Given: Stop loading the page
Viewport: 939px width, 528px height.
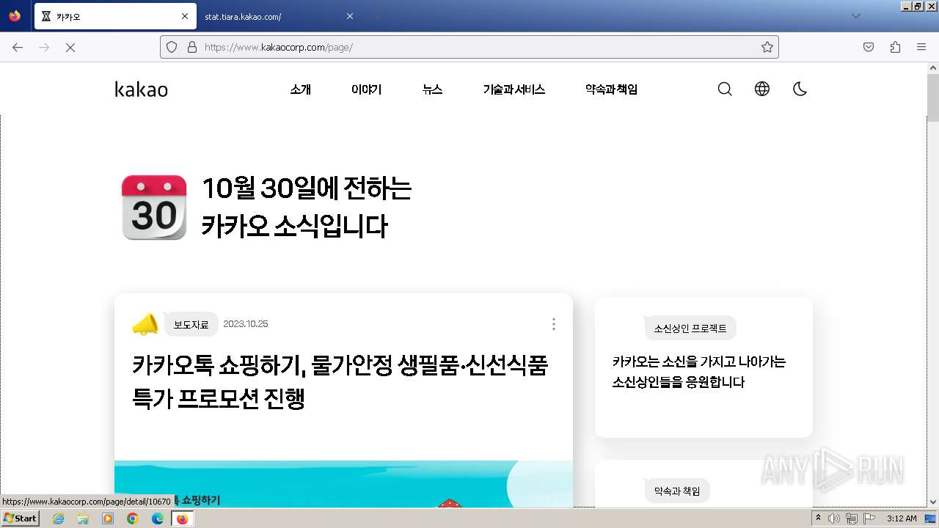Looking at the screenshot, I should pos(70,47).
